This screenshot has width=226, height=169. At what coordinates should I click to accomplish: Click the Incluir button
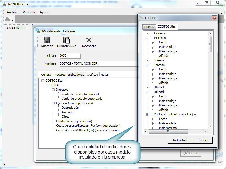203,140
